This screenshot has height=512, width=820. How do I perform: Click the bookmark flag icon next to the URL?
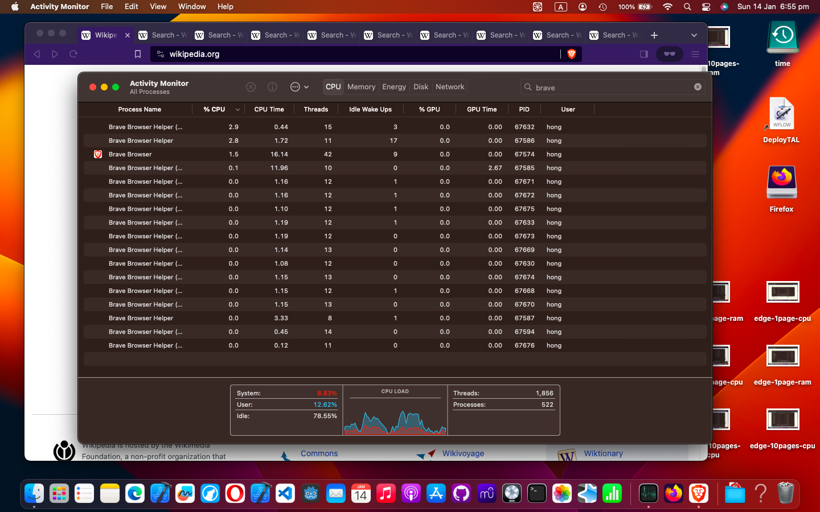coord(137,54)
